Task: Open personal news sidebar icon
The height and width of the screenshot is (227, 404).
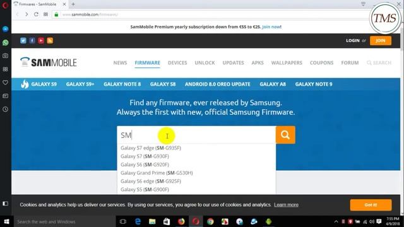Action: [6, 96]
